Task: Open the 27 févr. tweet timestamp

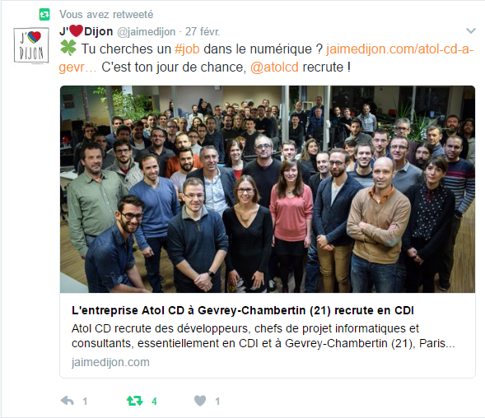Action: (203, 31)
